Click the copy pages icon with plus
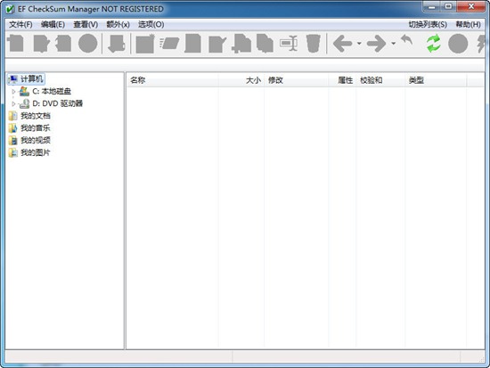This screenshot has height=368, width=490. coord(241,44)
